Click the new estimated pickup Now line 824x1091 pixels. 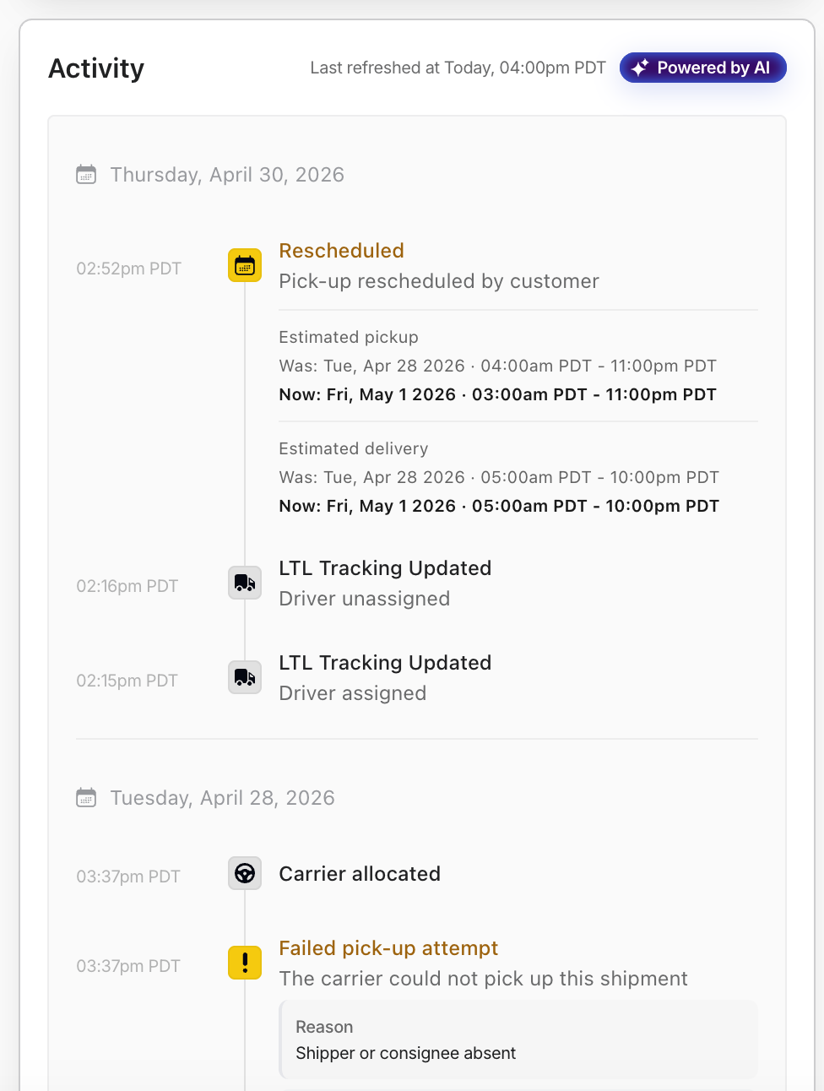click(x=498, y=394)
